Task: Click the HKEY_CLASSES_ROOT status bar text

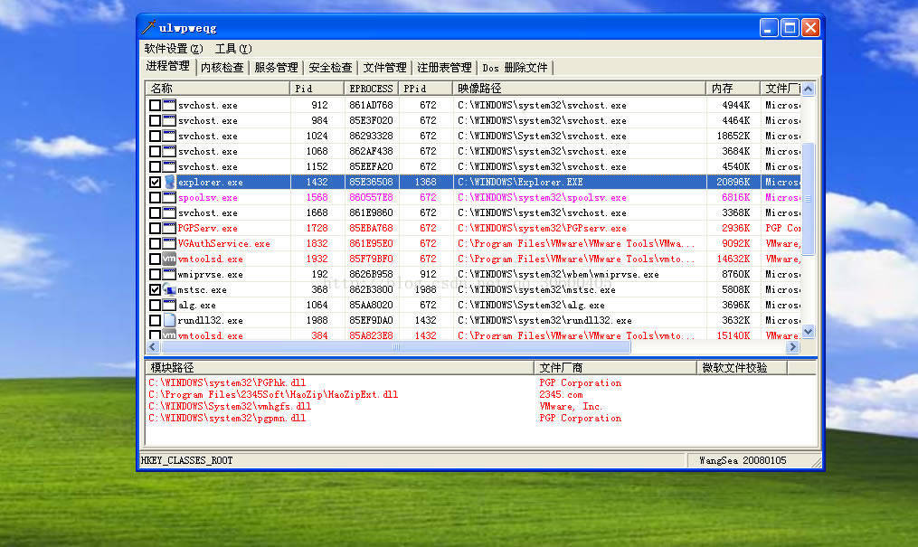Action: (x=186, y=460)
